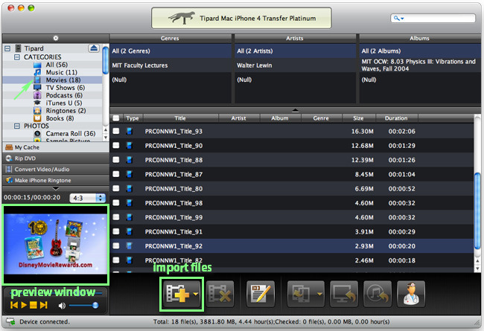Select All (56) category
Viewport: 484px width, 331px height.
pos(57,65)
